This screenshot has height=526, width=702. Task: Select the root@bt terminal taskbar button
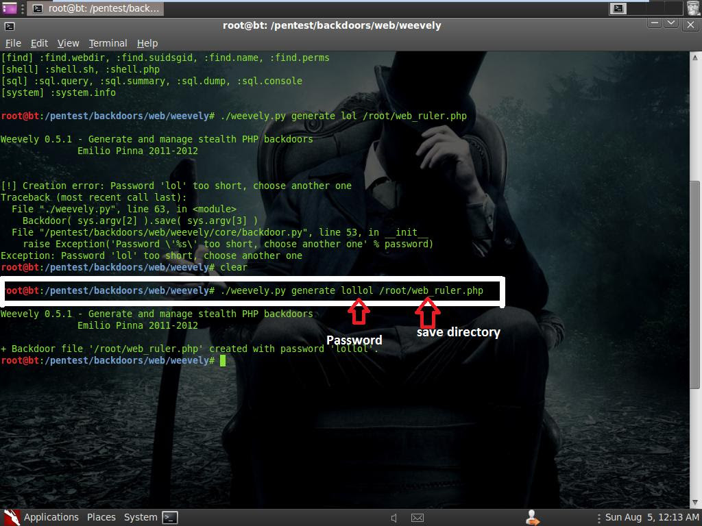click(x=95, y=8)
